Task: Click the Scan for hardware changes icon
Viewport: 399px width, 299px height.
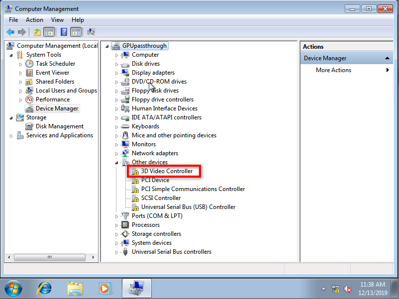Action: (91, 31)
